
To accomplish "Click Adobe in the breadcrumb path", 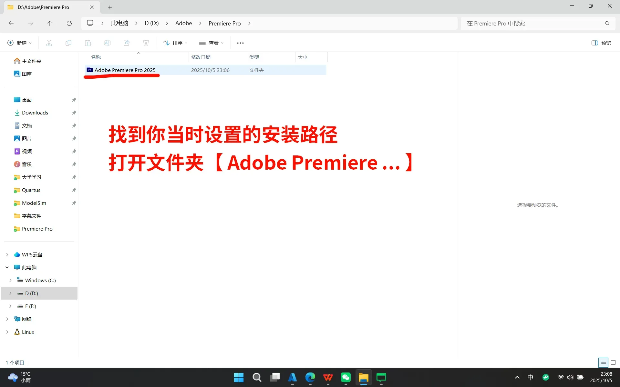I will pos(183,23).
